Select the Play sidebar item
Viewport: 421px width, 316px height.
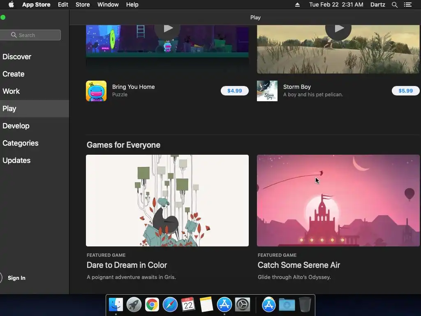(x=35, y=109)
